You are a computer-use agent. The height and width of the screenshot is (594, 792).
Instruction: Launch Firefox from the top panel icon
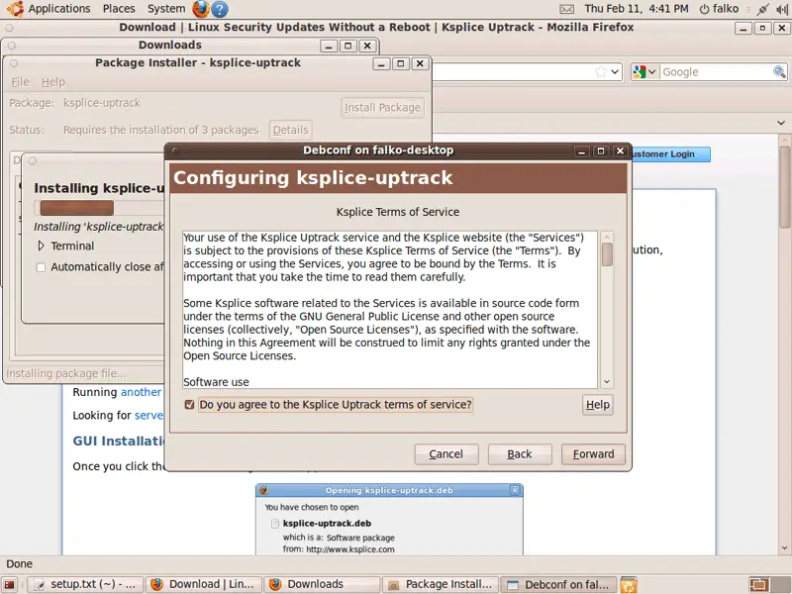(x=201, y=9)
